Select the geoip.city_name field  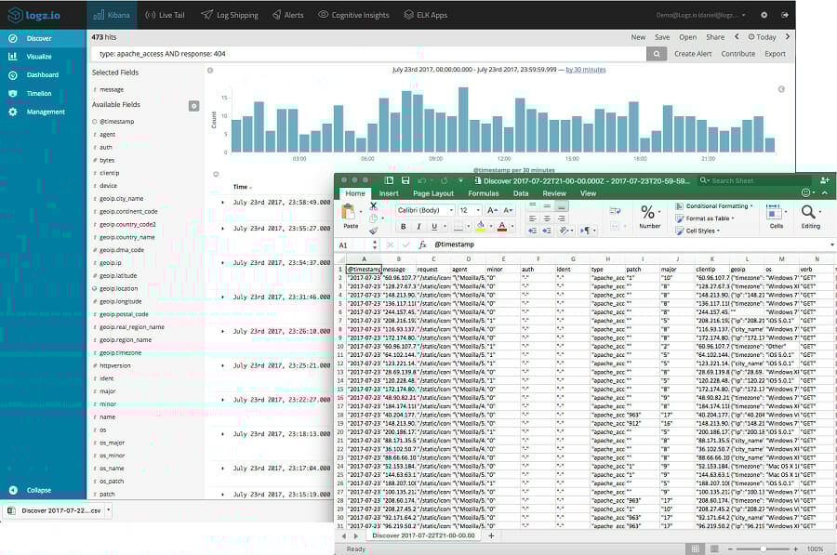click(x=121, y=199)
